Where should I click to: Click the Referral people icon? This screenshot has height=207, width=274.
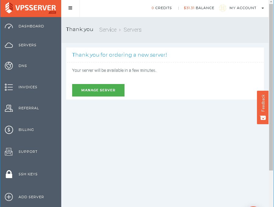tap(9, 108)
